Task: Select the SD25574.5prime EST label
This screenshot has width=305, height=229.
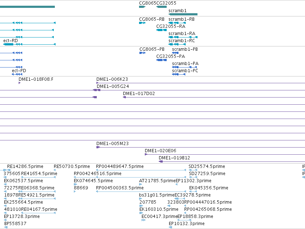Action: pos(207,166)
